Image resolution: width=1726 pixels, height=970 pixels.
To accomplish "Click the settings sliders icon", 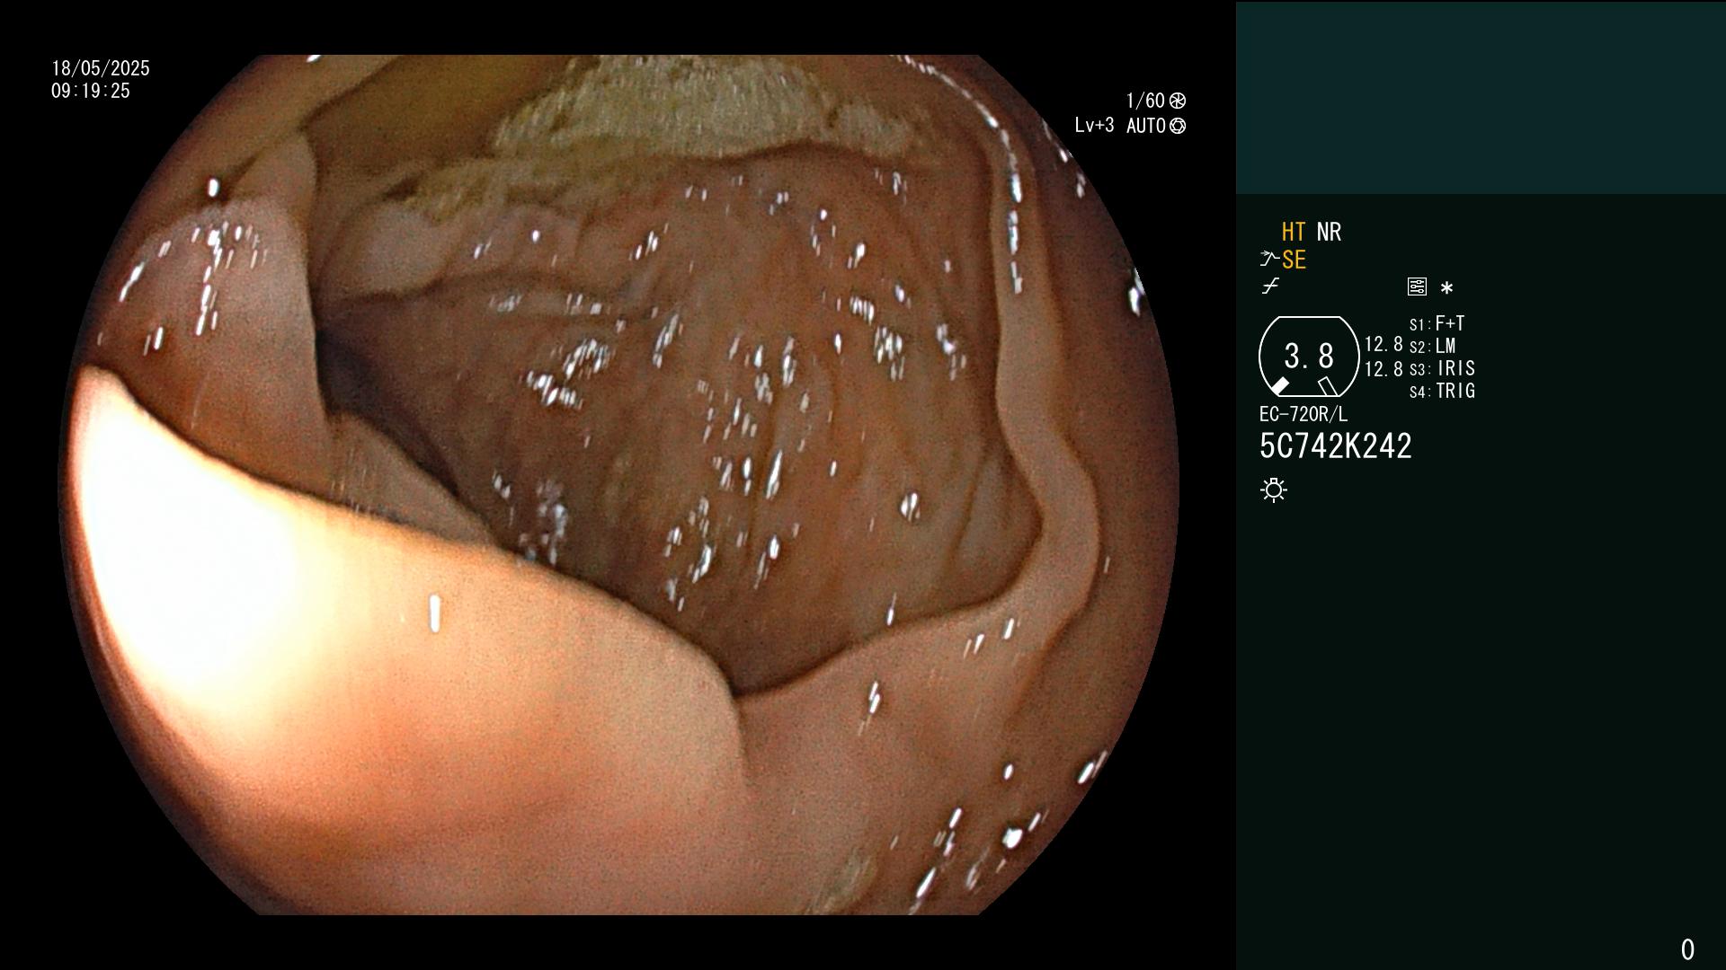I will pos(1417,287).
